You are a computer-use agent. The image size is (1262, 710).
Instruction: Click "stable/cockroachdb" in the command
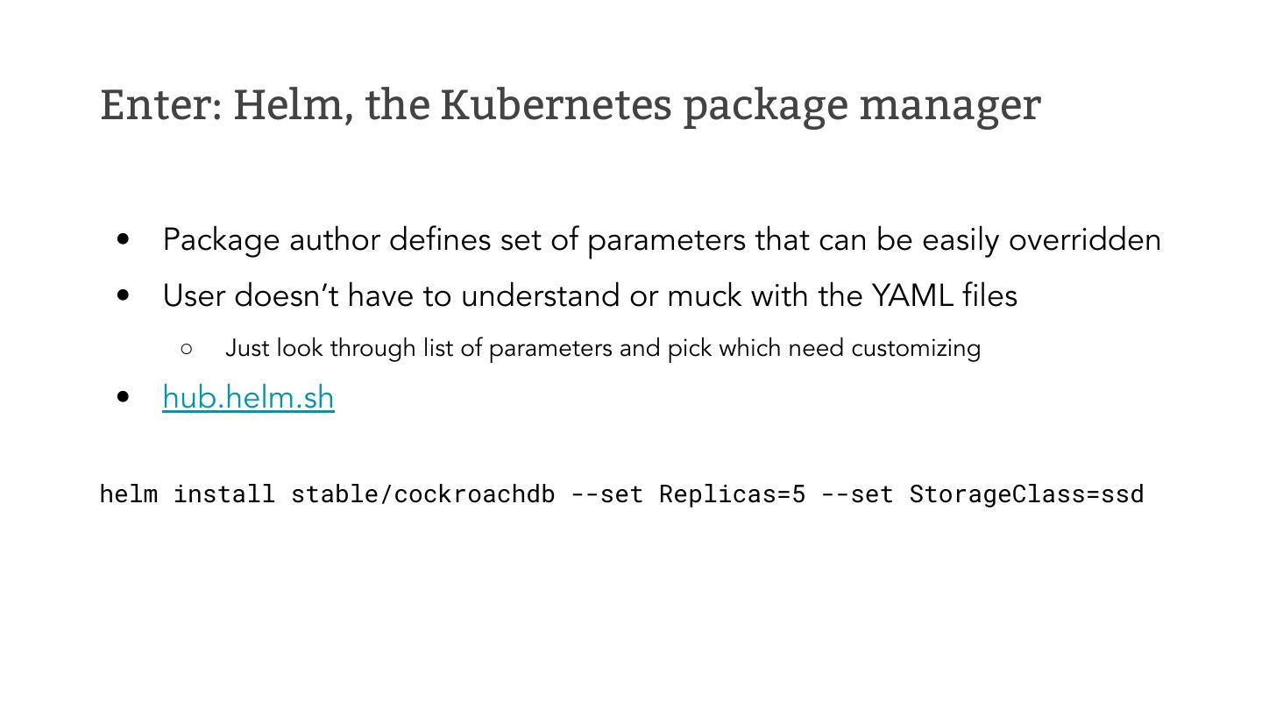click(x=422, y=494)
